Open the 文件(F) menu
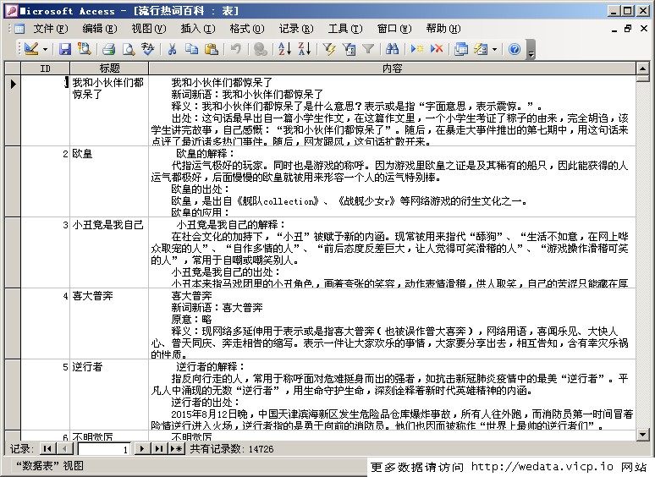The image size is (655, 477). tap(51, 29)
